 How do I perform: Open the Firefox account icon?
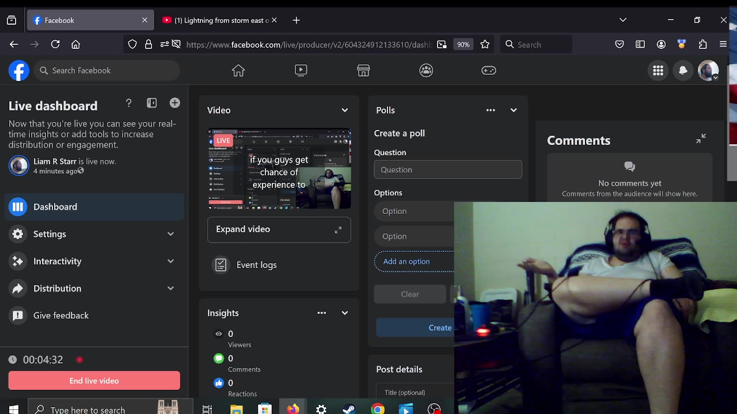coord(661,44)
